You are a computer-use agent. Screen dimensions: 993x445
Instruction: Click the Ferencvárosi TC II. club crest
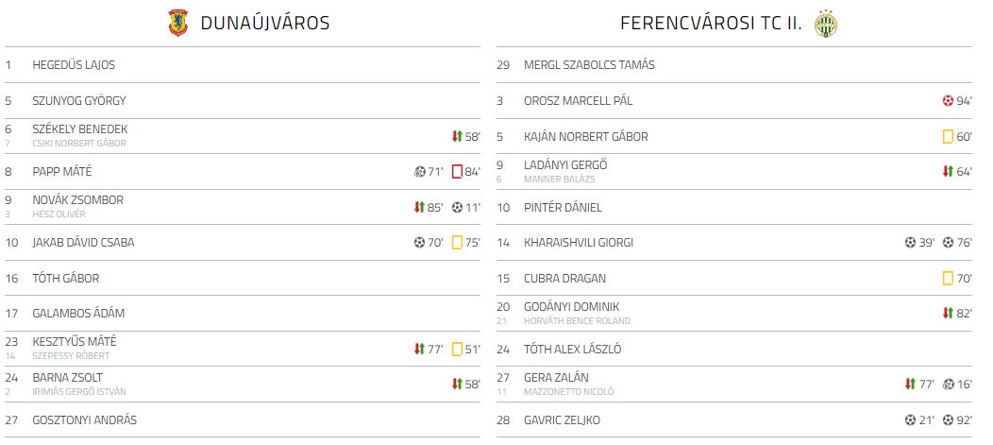[x=825, y=24]
